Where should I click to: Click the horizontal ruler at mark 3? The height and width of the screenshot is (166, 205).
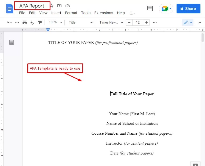125,30
